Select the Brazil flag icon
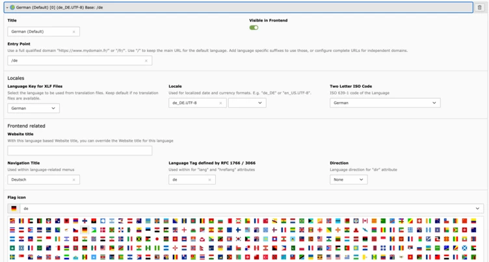 (x=302, y=221)
